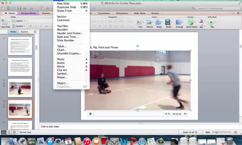Open iTunes from the Dock
This screenshot has height=145, width=242.
click(x=87, y=141)
